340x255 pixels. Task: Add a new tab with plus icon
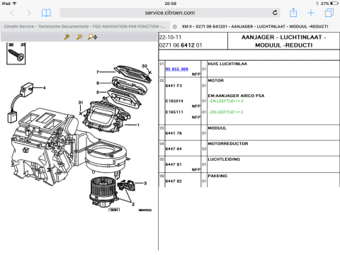click(x=311, y=13)
